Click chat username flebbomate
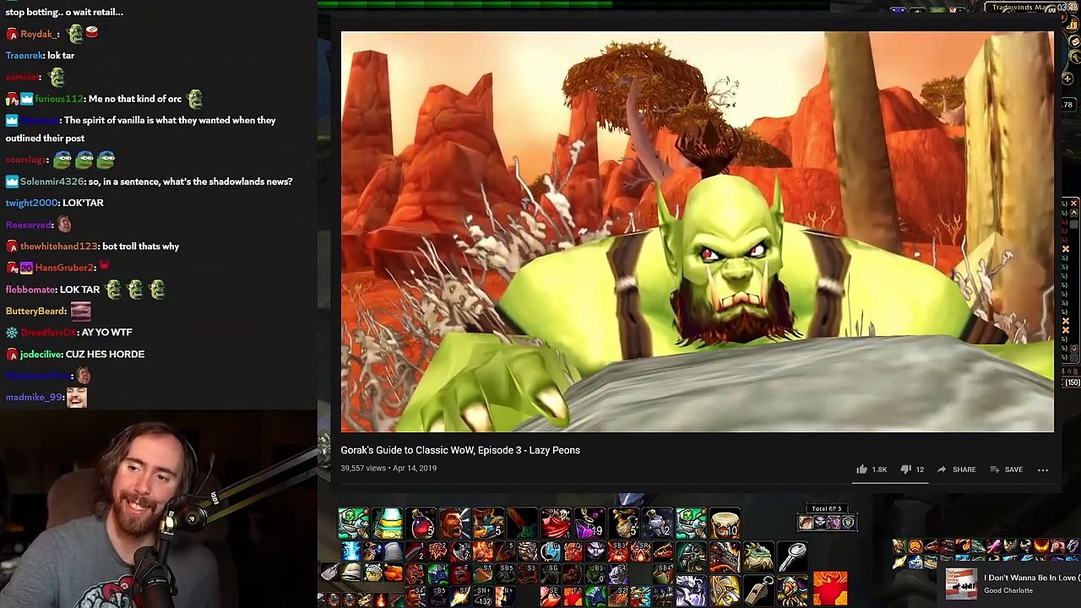1081x608 pixels. 30,290
